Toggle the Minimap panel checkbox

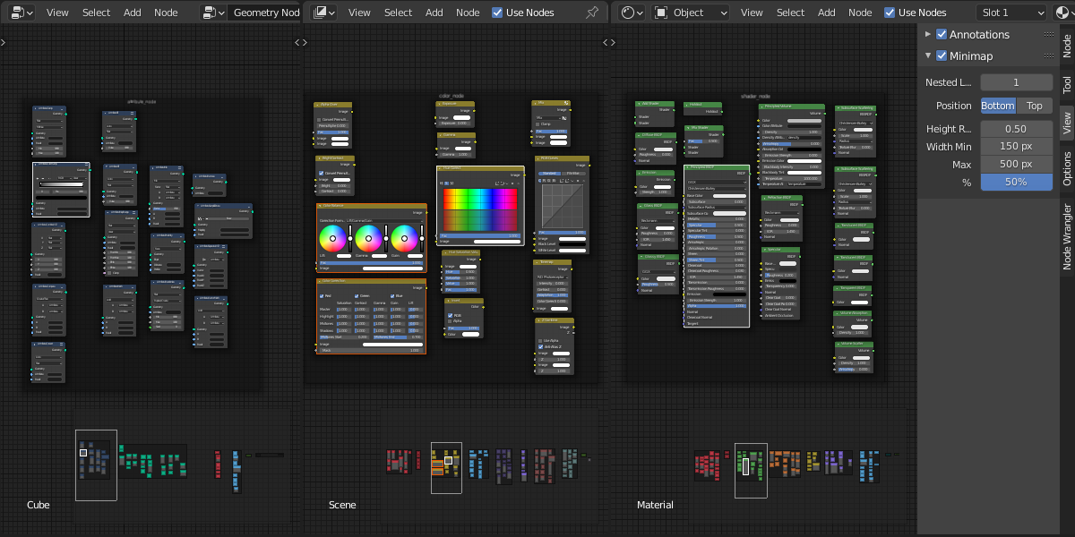click(x=942, y=55)
